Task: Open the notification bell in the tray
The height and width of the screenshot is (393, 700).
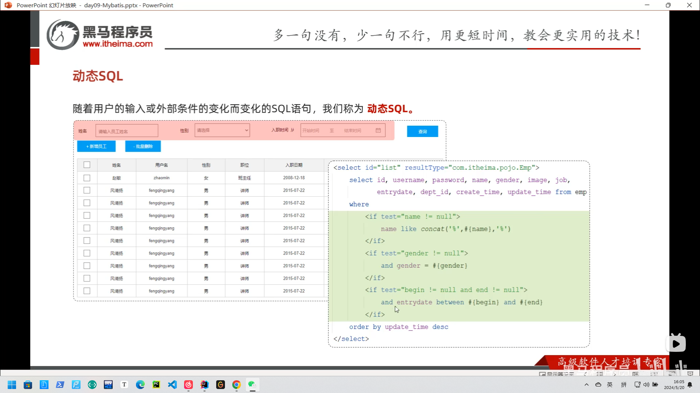Action: [690, 385]
